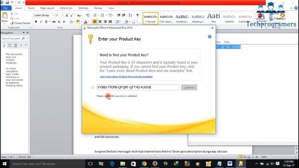Screen dimensions: 299x168
Task: Apply the Heading 2 style
Action: (198, 18)
